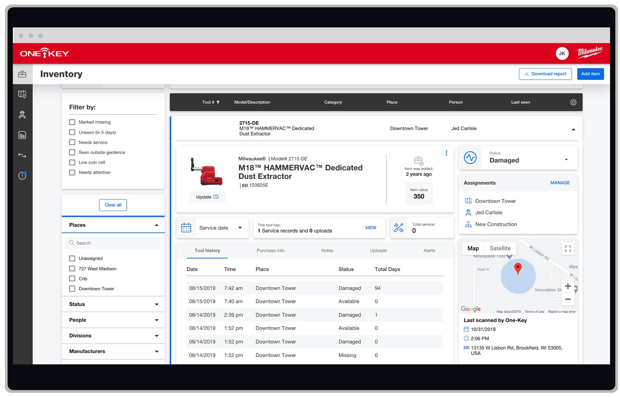Switch to the Purchase info tab

[270, 250]
